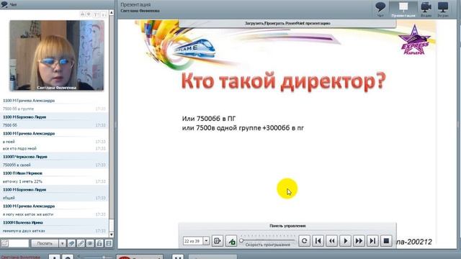Switch to the Screen sharing tab
This screenshot has width=461, height=259.
(443, 9)
